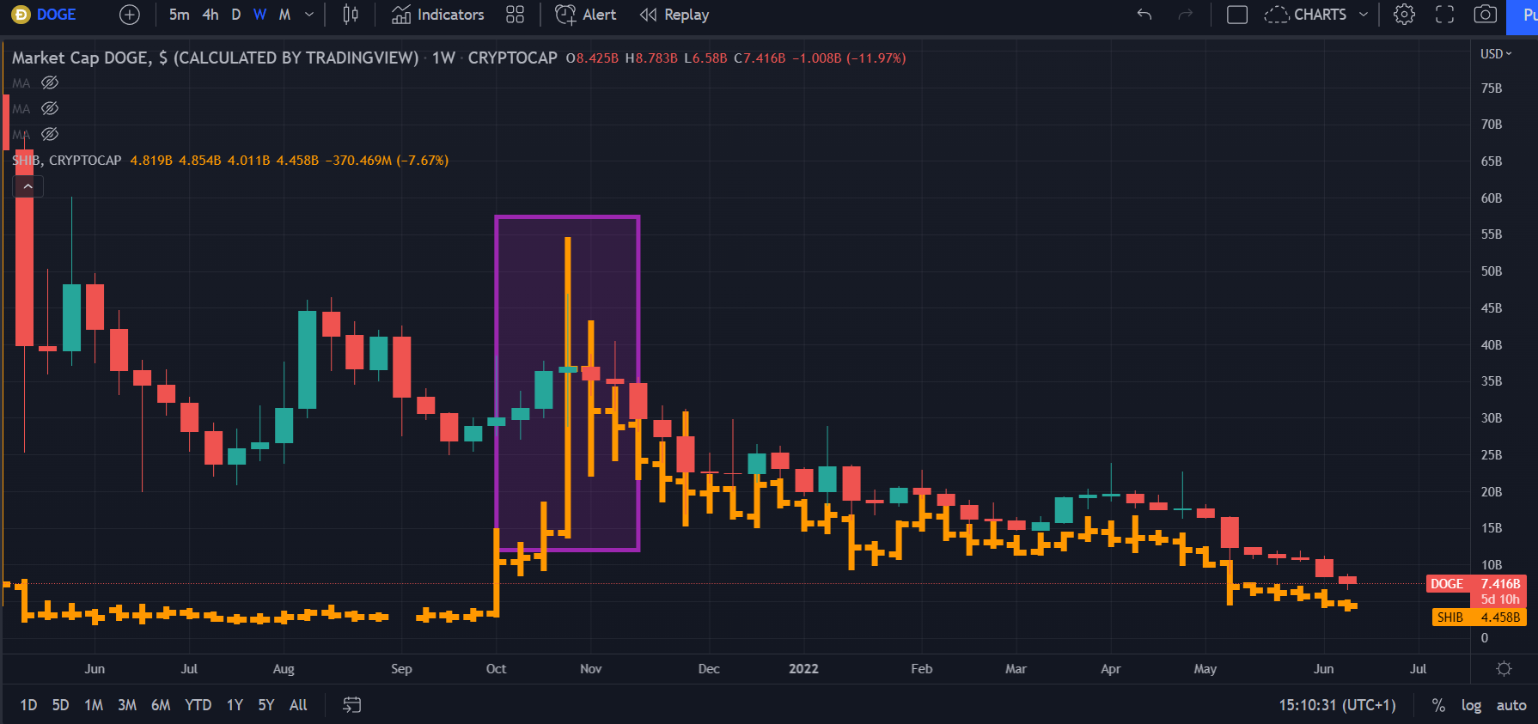This screenshot has height=724, width=1538.
Task: Toggle percentage scale %
Action: click(x=1438, y=705)
